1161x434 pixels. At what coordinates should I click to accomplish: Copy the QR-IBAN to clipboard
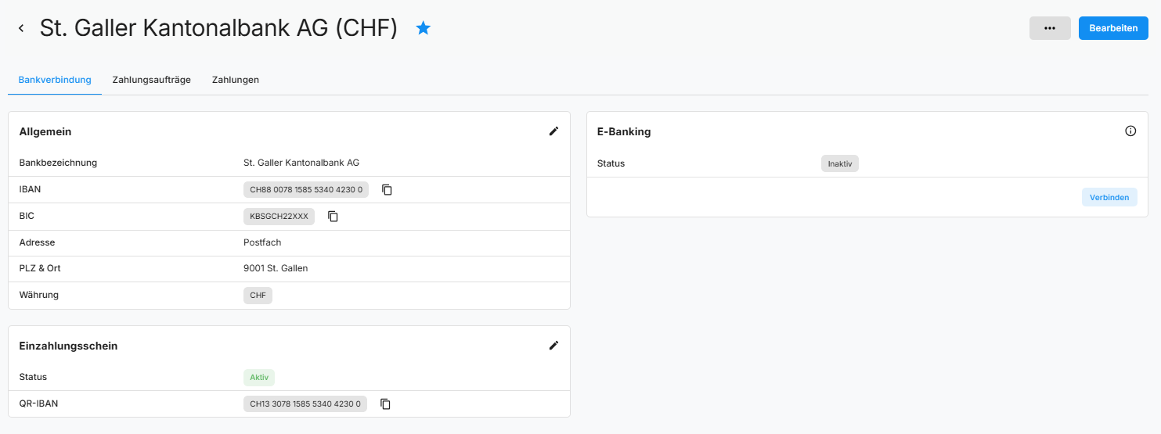coord(385,404)
